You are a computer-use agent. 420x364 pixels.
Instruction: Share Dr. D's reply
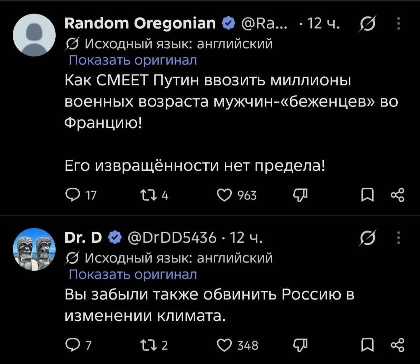click(397, 345)
